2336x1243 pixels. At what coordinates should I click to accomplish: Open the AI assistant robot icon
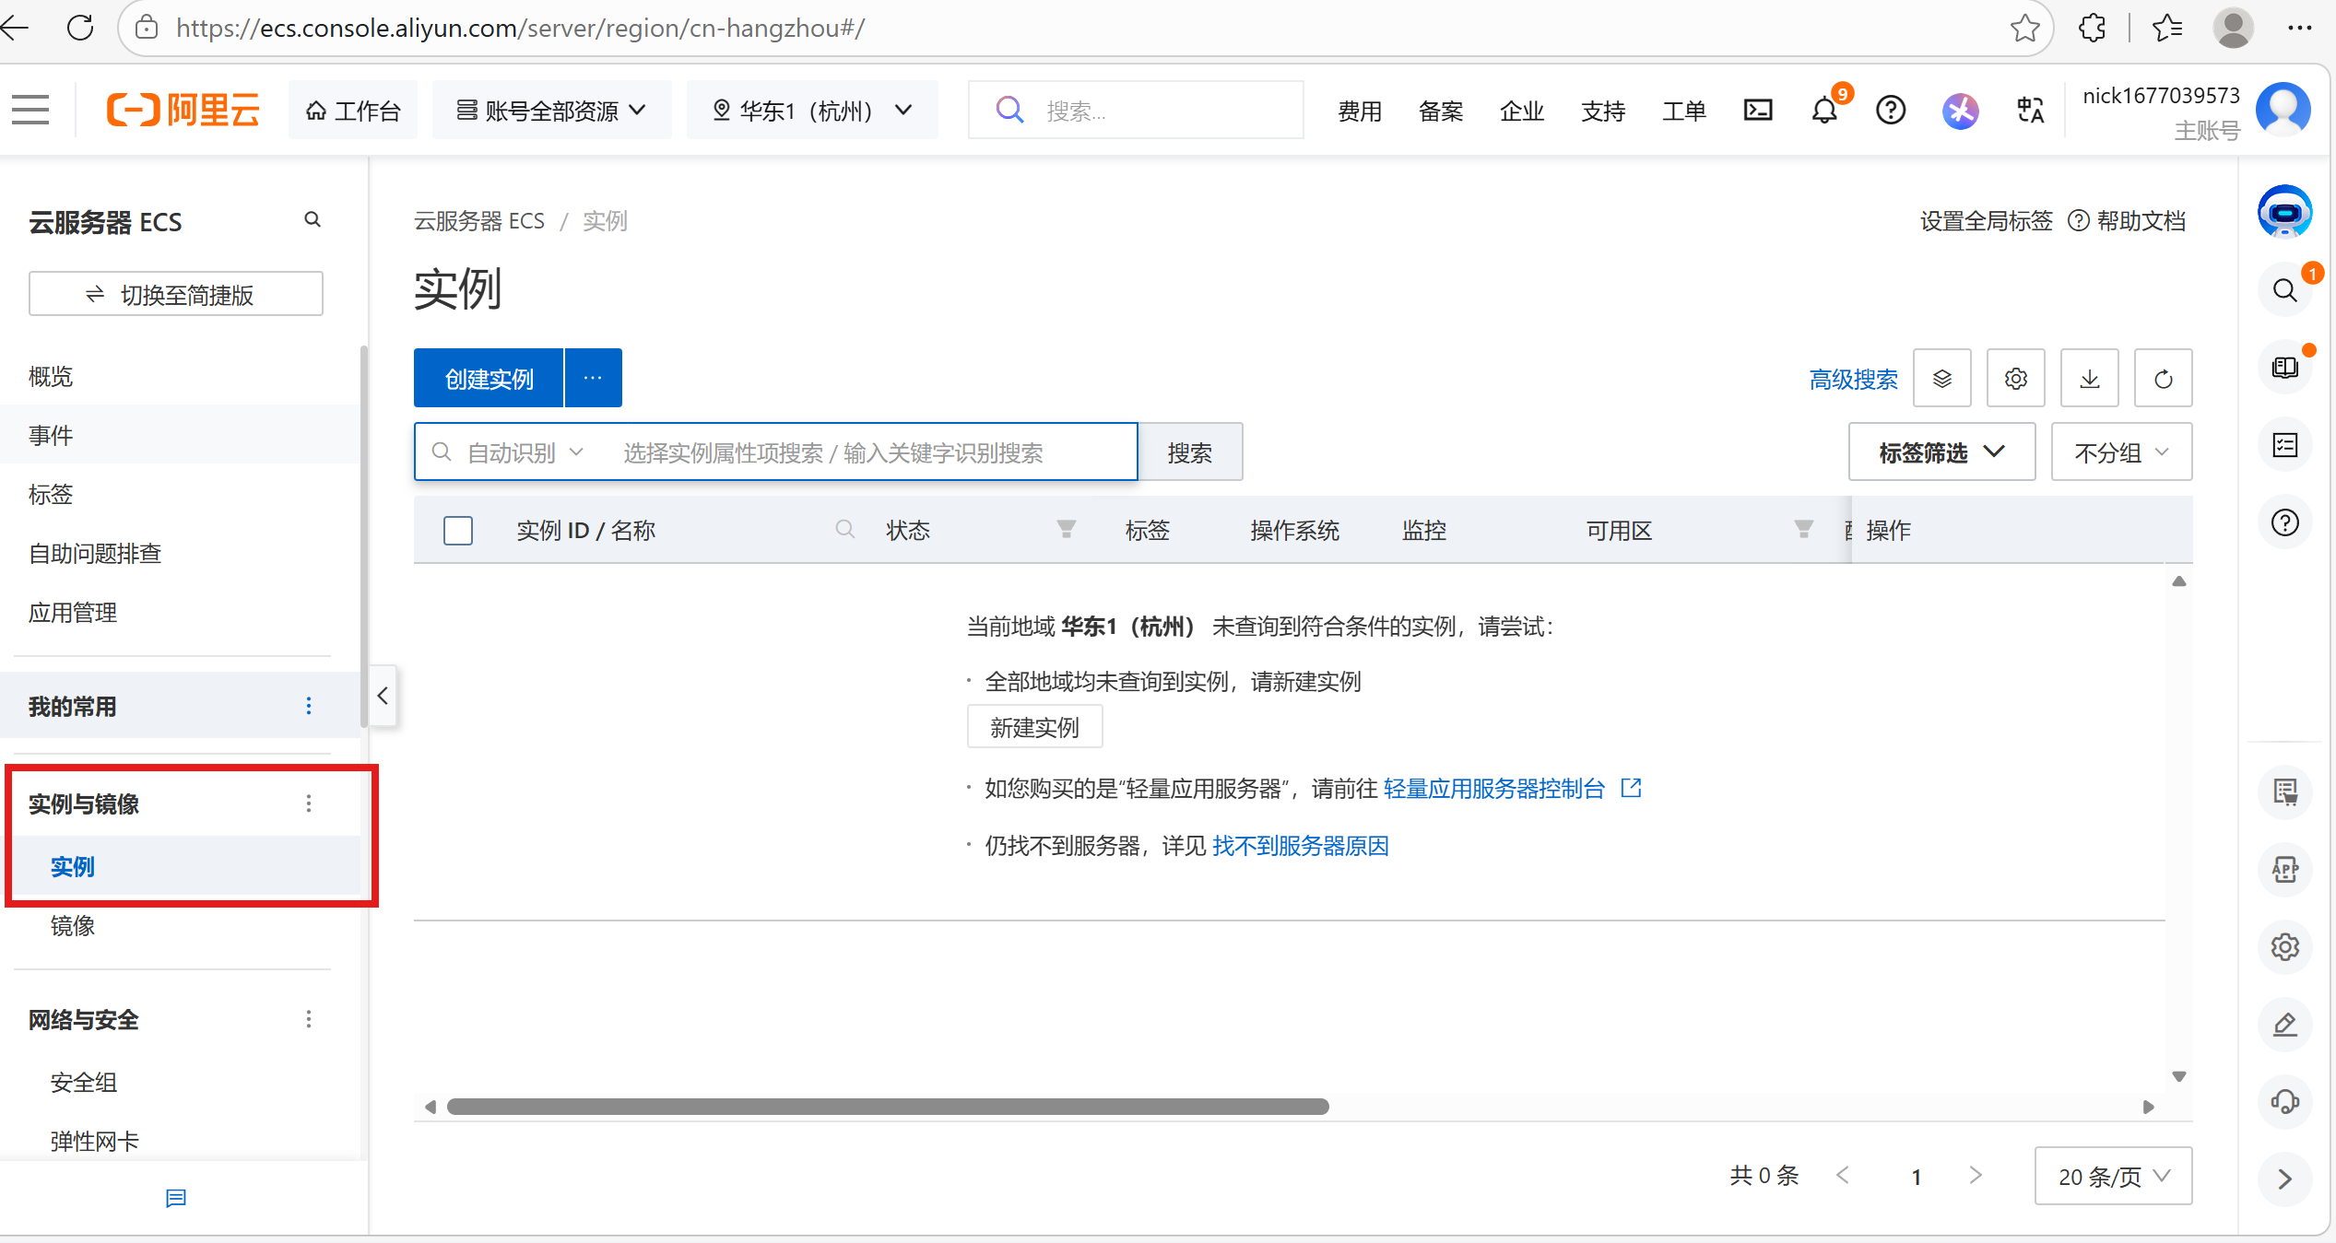(x=2284, y=212)
